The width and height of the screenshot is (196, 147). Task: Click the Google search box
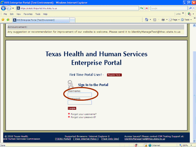169,8
